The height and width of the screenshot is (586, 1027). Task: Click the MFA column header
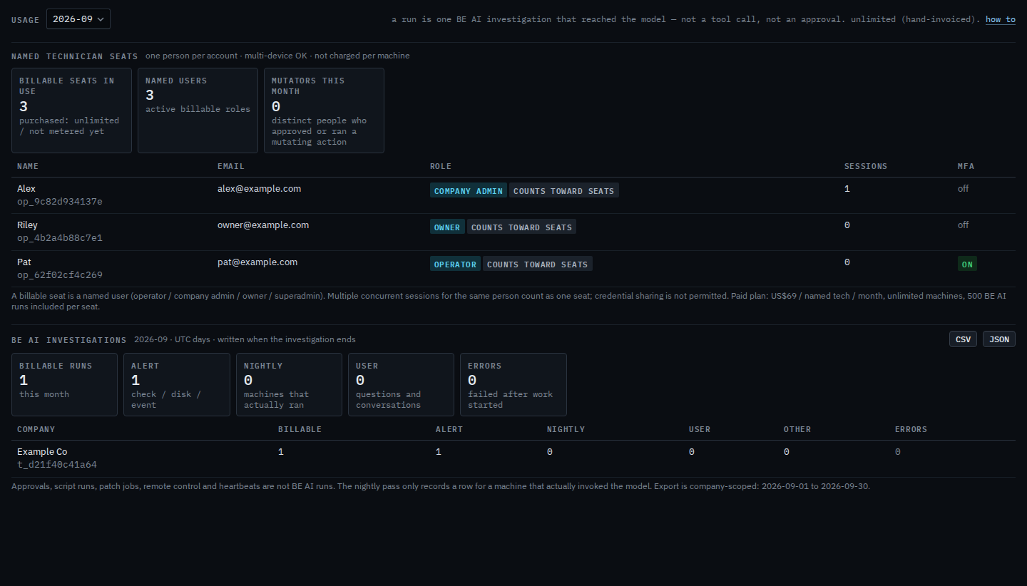(x=966, y=166)
